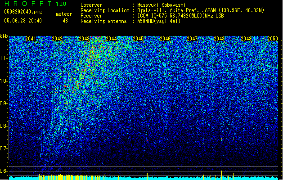The height and width of the screenshot is (180, 283).
Task: Click the 2046 time marker
Action: 165,39
